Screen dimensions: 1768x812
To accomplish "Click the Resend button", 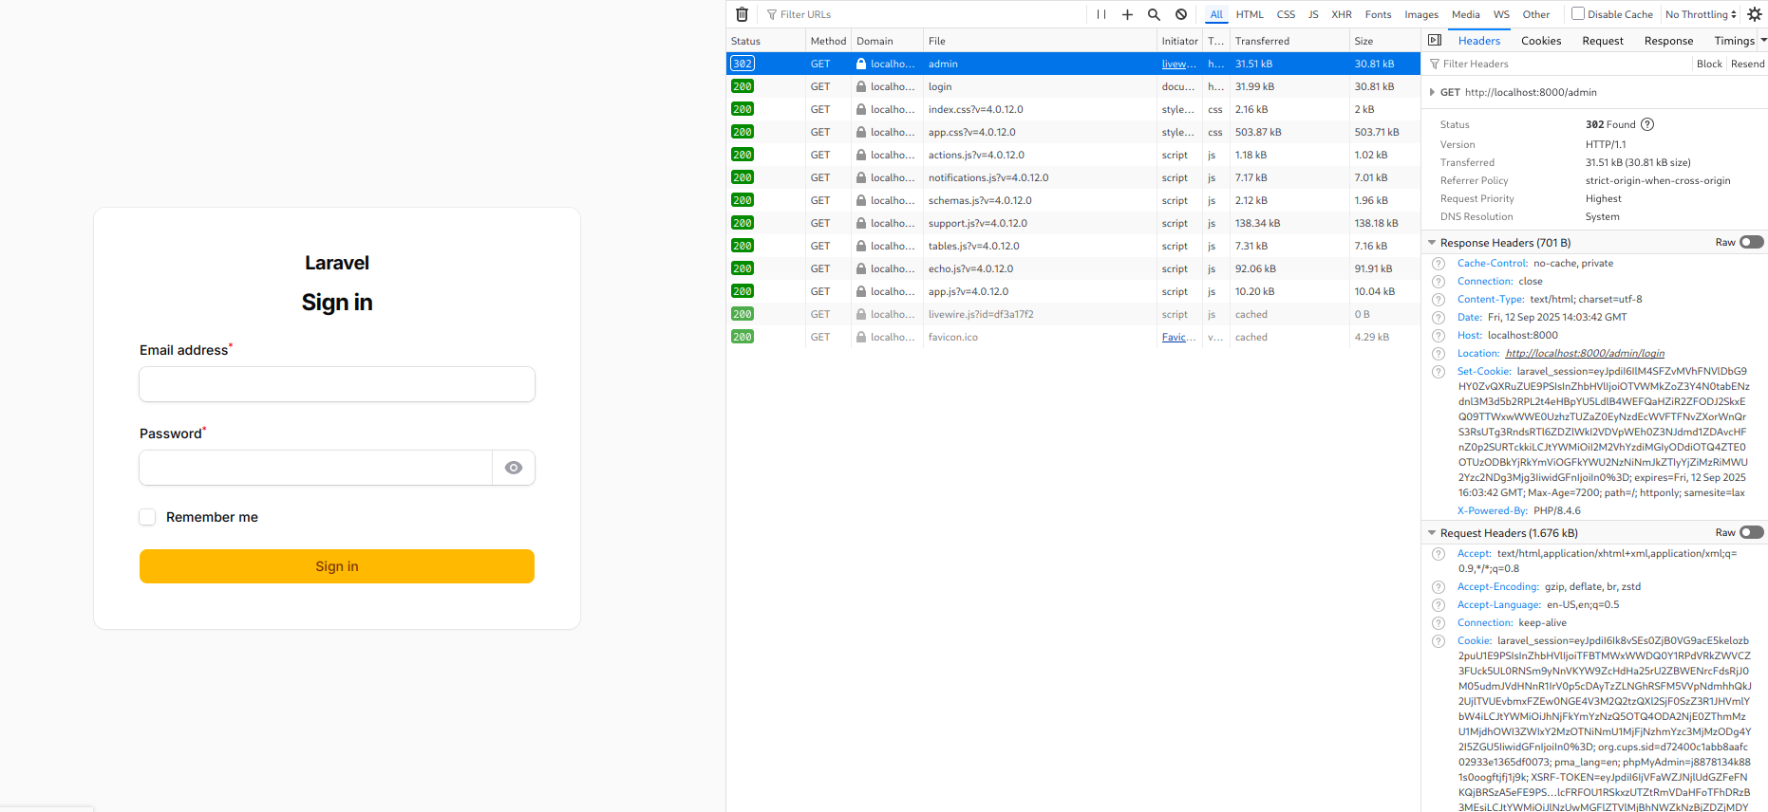I will (1747, 64).
